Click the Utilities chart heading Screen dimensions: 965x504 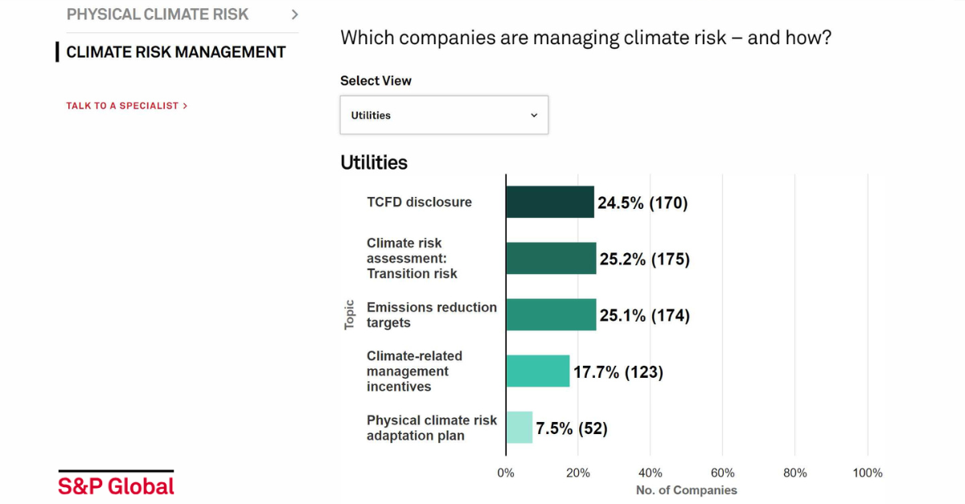coord(374,162)
